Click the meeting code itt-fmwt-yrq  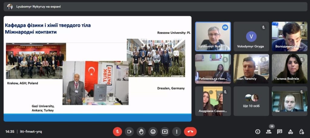[x=31, y=131]
